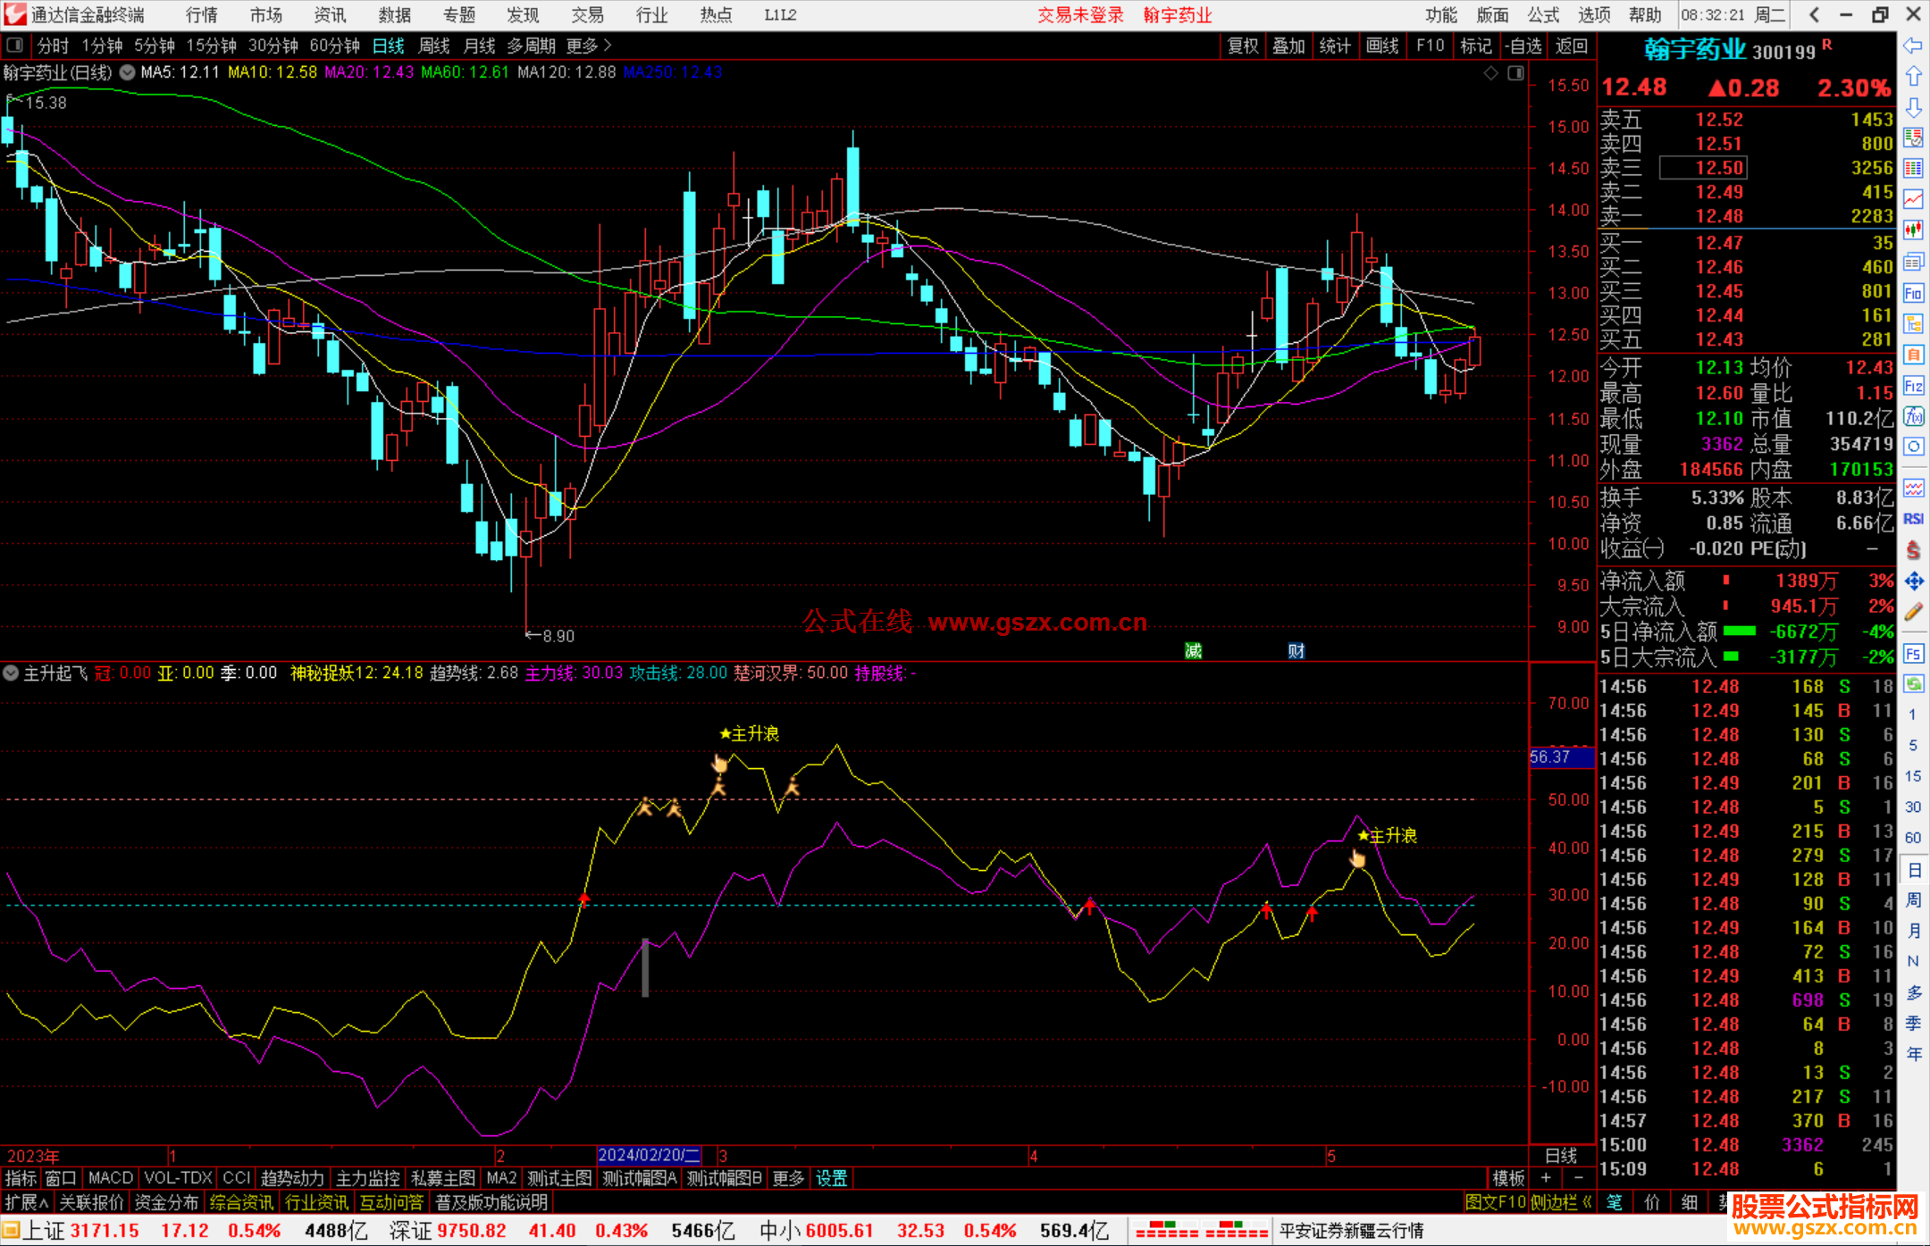Open the f(x) formula manager icon
The image size is (1930, 1246).
click(x=1913, y=416)
